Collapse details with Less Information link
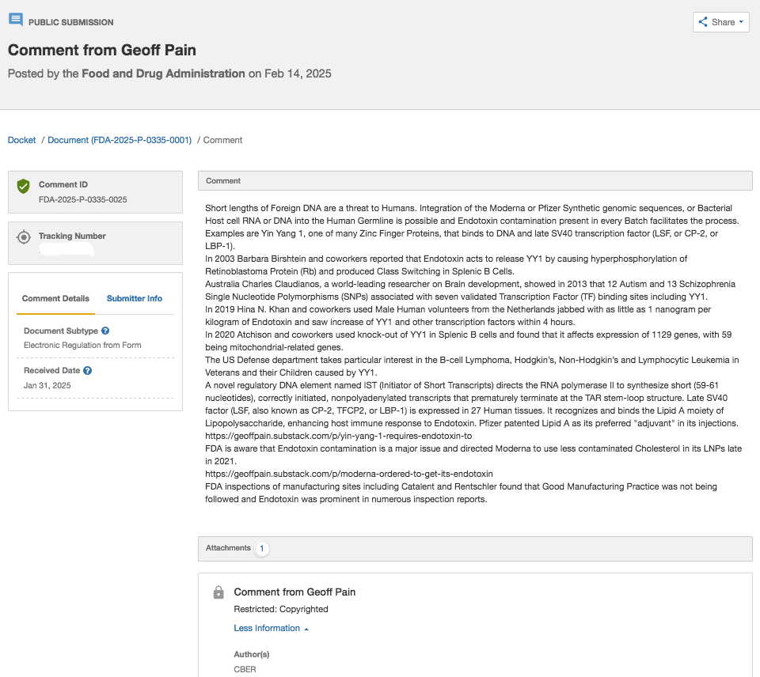The height and width of the screenshot is (677, 760). pyautogui.click(x=267, y=628)
